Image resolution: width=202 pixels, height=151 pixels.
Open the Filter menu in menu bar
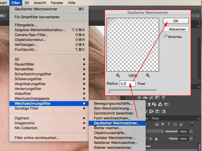click(x=16, y=3)
